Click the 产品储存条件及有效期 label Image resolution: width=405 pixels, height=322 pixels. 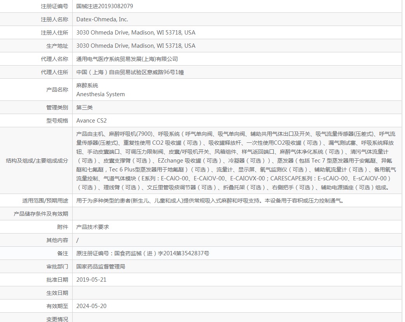(41, 214)
